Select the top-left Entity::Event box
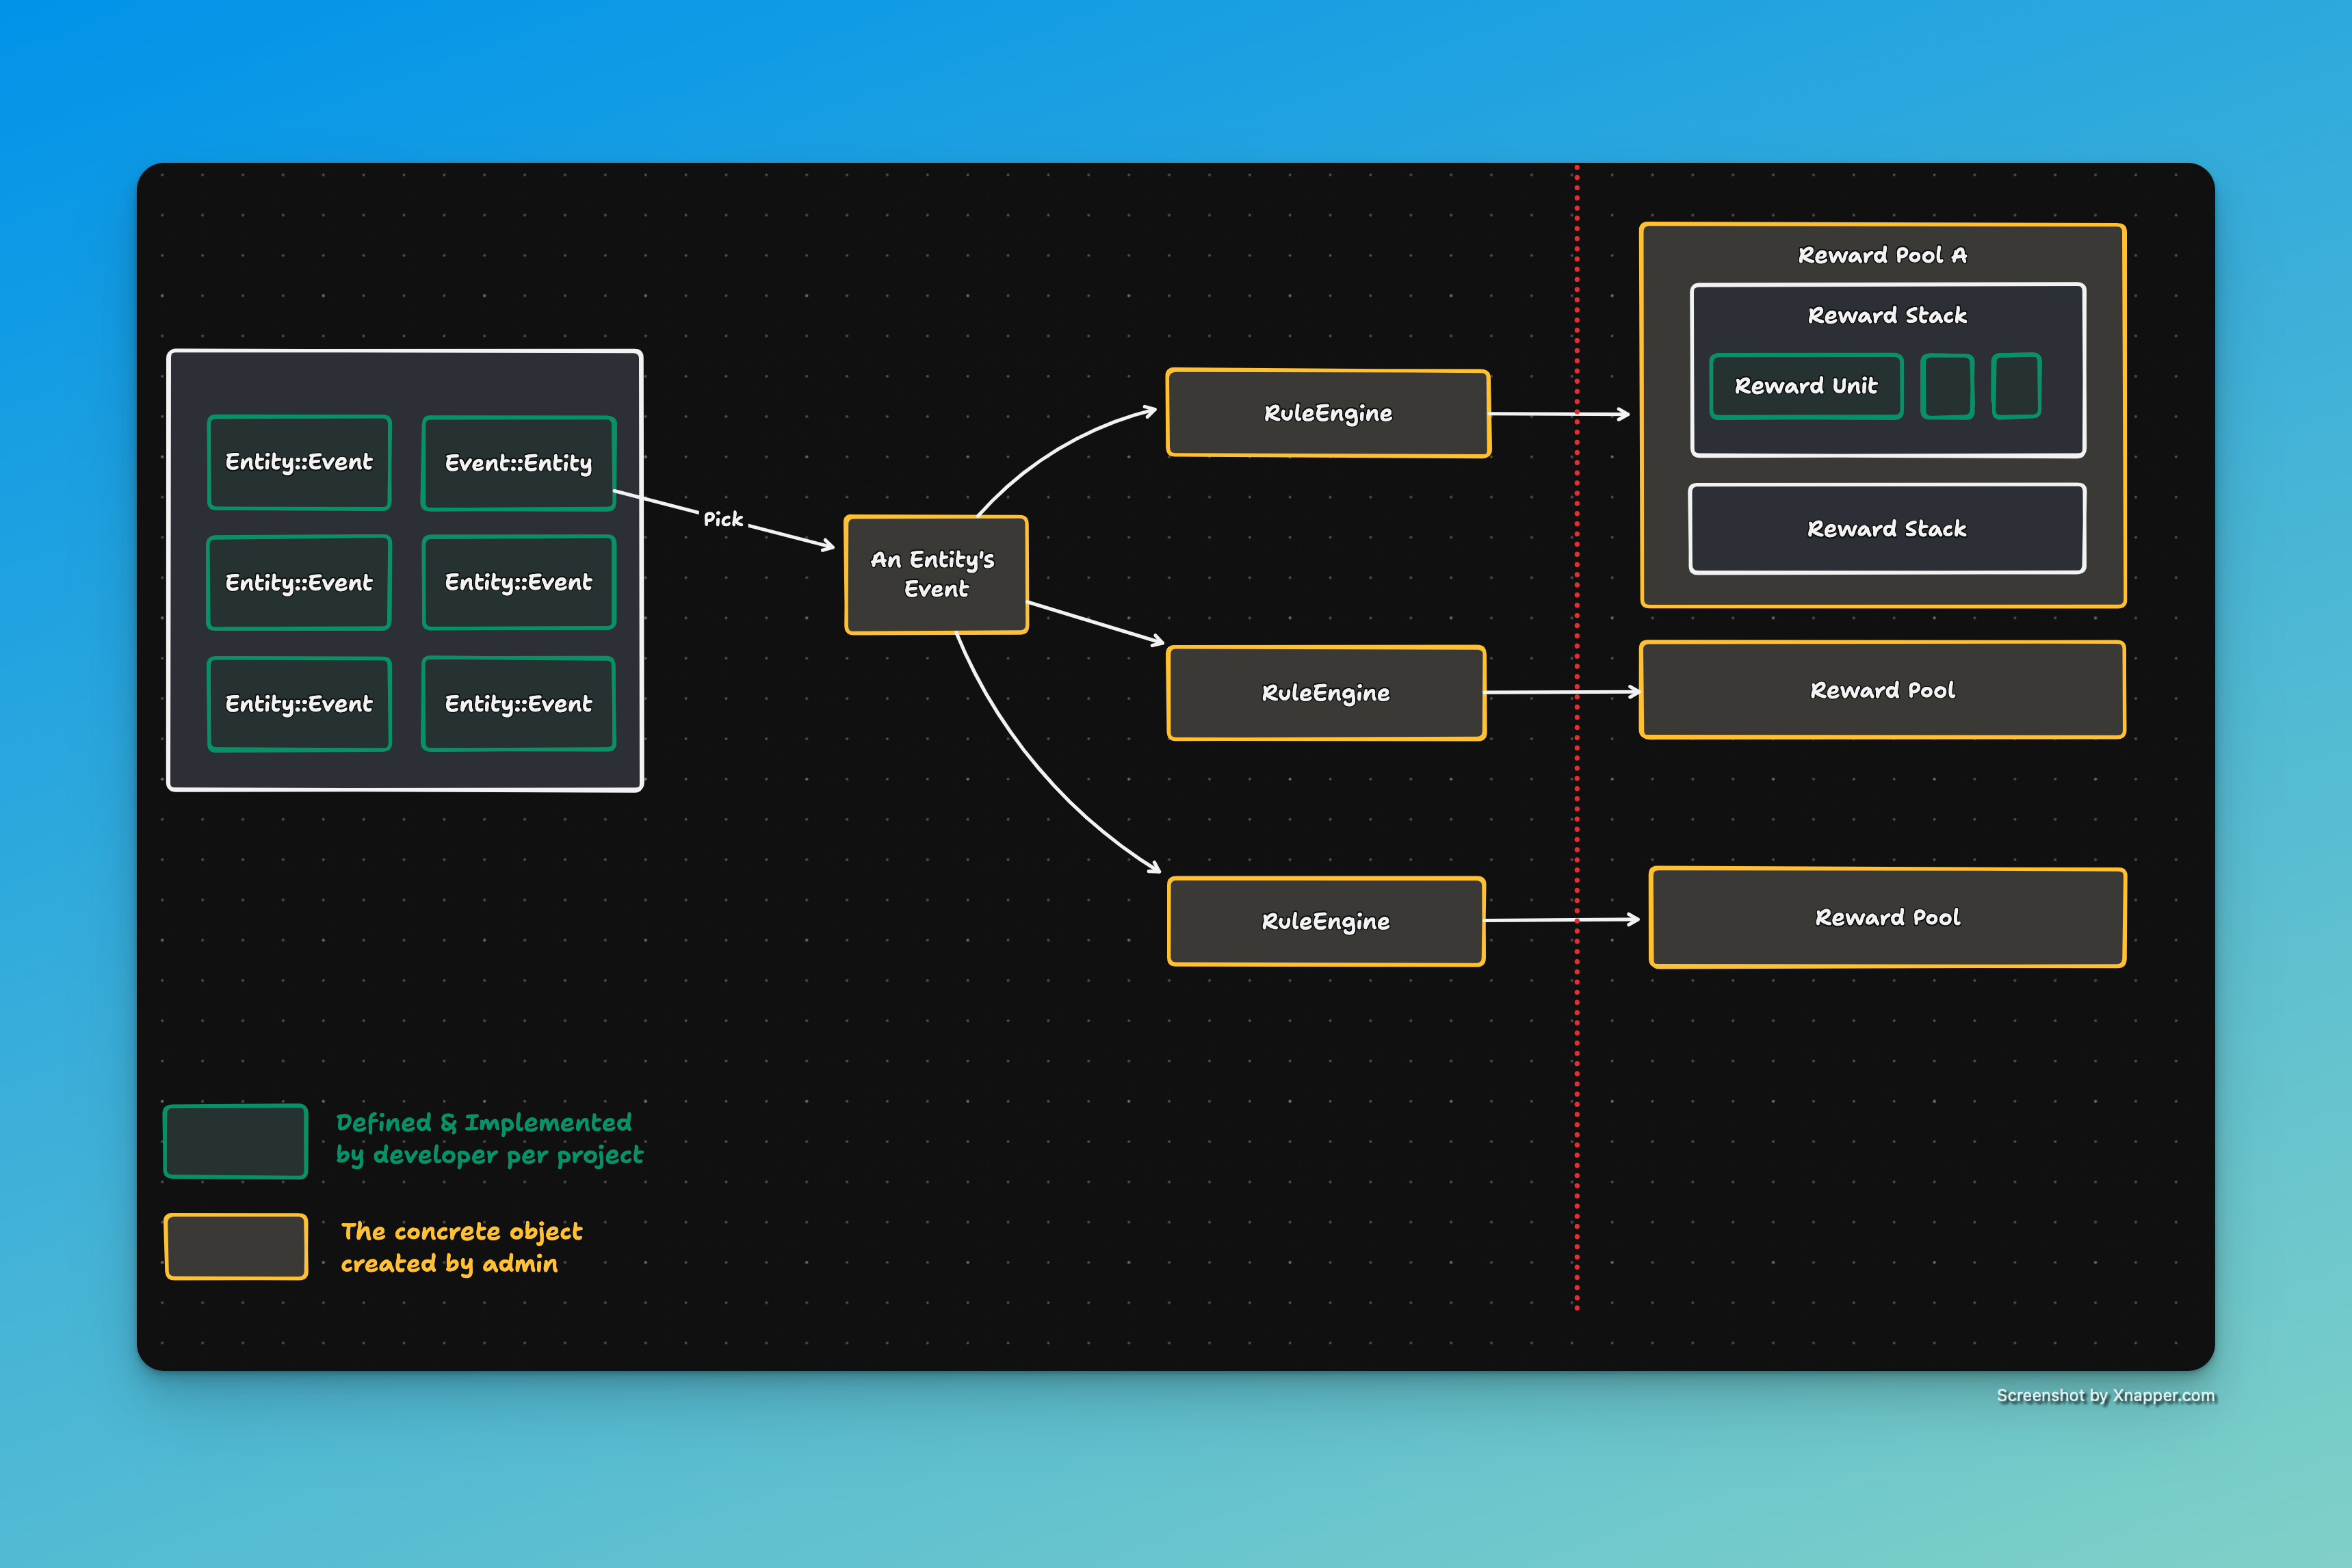 click(x=299, y=462)
